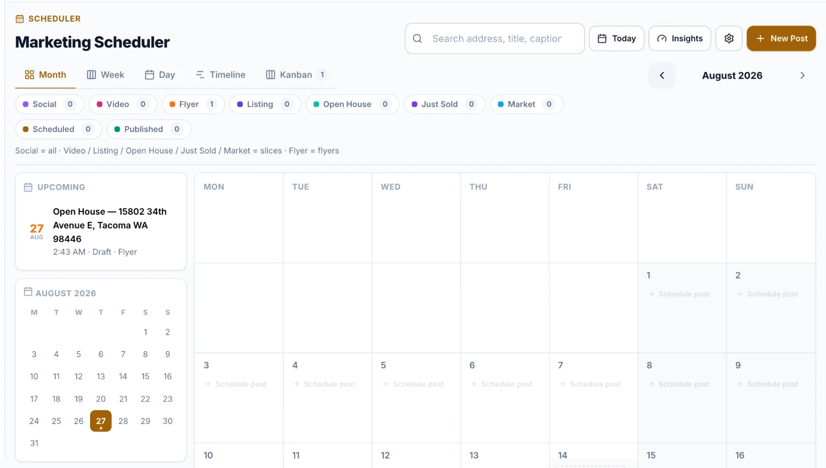Select day 31 in mini calendar
This screenshot has height=468, width=826.
[34, 443]
